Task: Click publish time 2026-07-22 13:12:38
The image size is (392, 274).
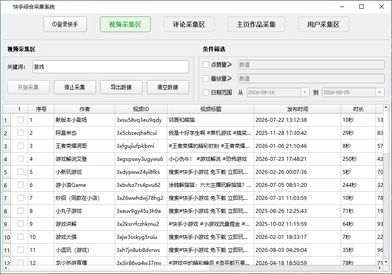Action: [x=298, y=120]
